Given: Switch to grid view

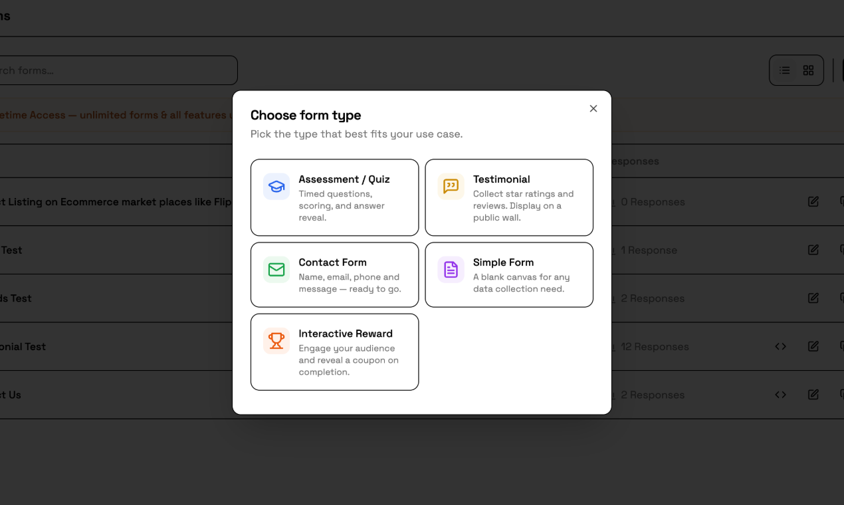Looking at the screenshot, I should pos(809,70).
